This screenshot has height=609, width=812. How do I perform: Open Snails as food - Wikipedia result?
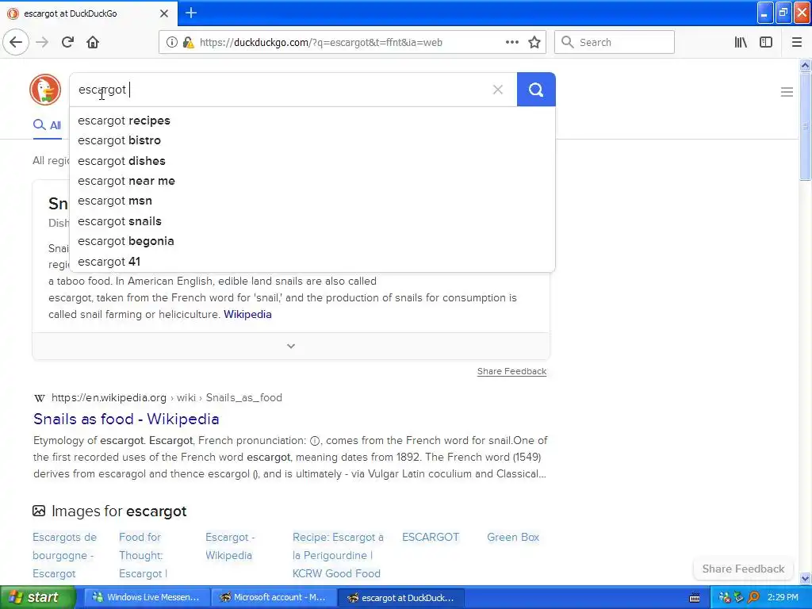(x=126, y=419)
